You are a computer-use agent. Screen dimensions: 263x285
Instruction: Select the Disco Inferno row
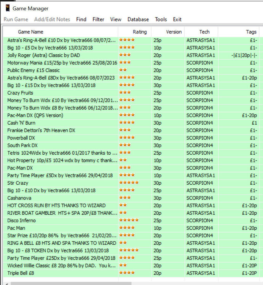(133, 220)
